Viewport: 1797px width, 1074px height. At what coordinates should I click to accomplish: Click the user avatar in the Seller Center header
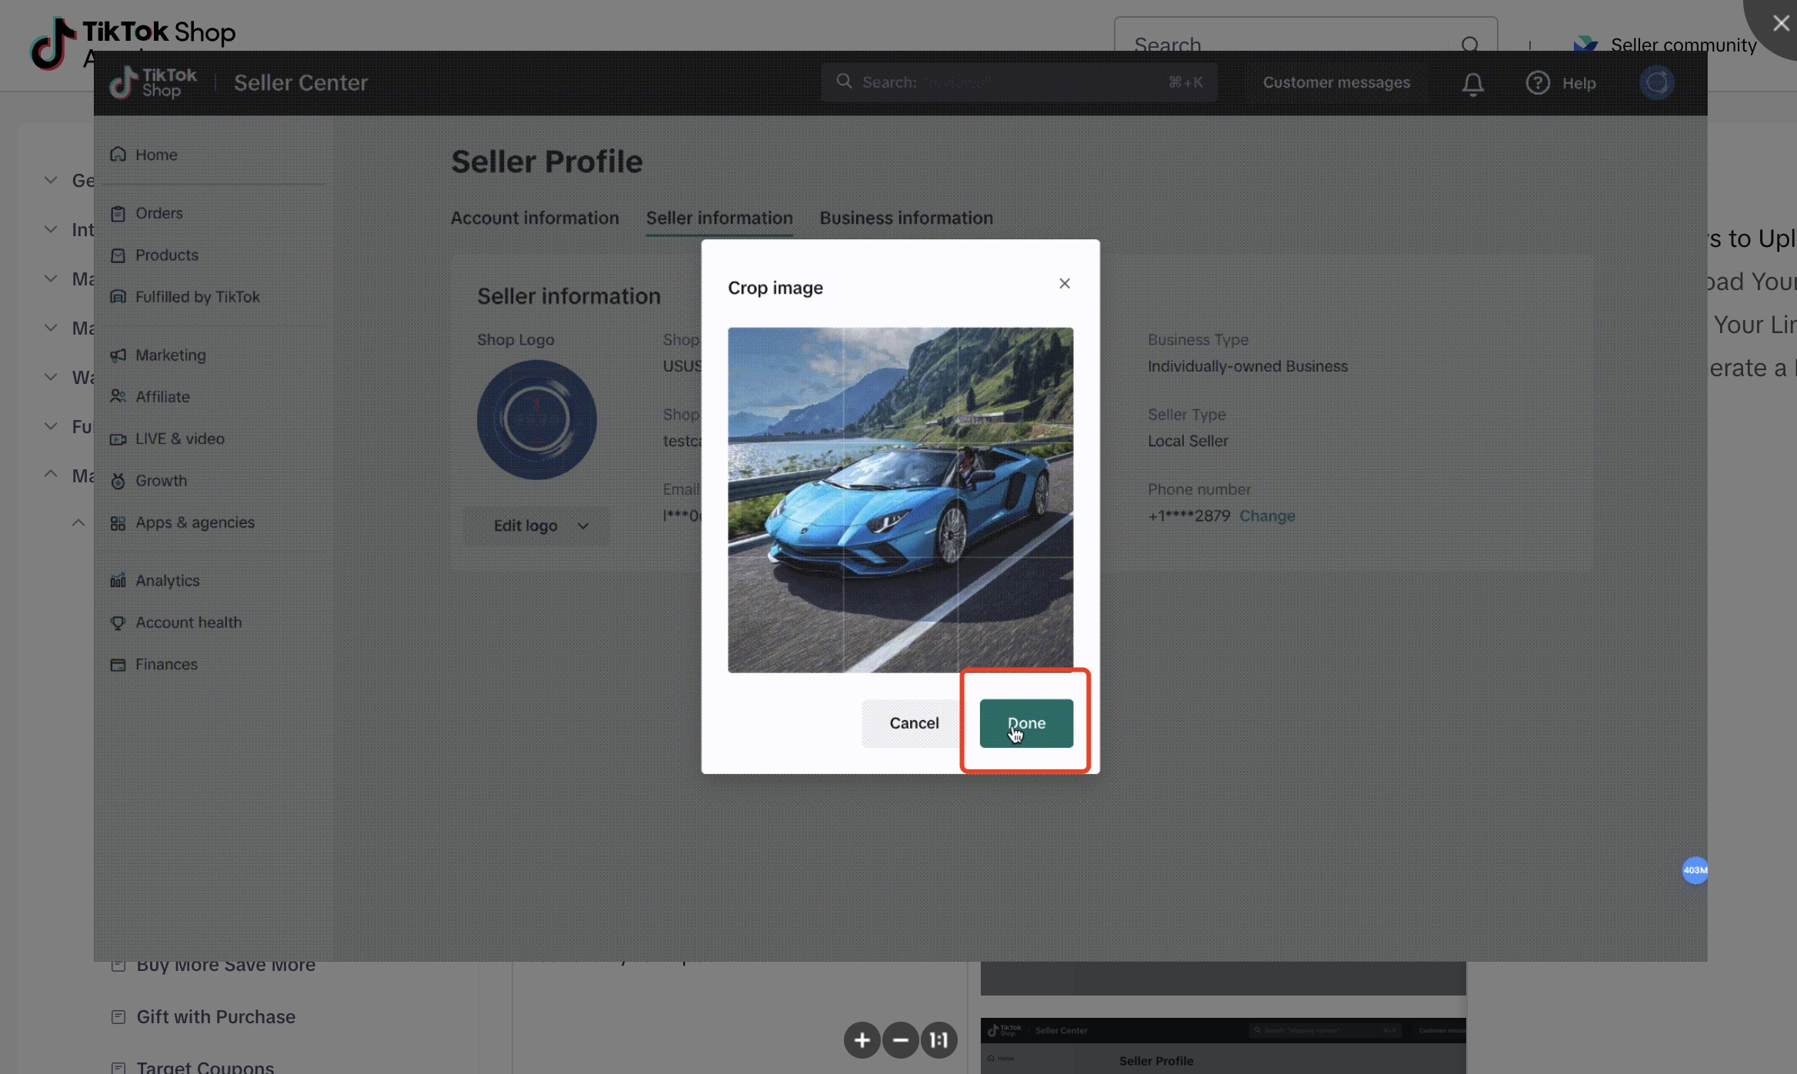point(1656,82)
